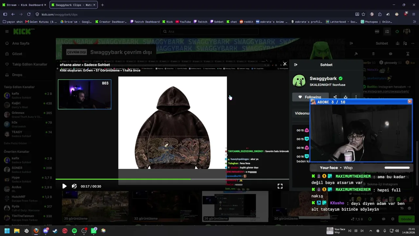Reload the page

29,14
